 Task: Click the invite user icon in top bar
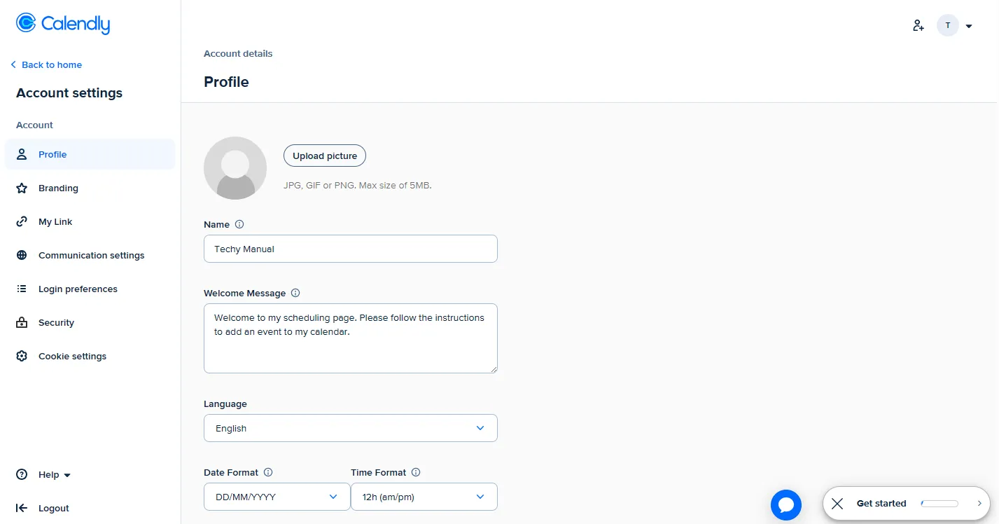pyautogui.click(x=918, y=25)
